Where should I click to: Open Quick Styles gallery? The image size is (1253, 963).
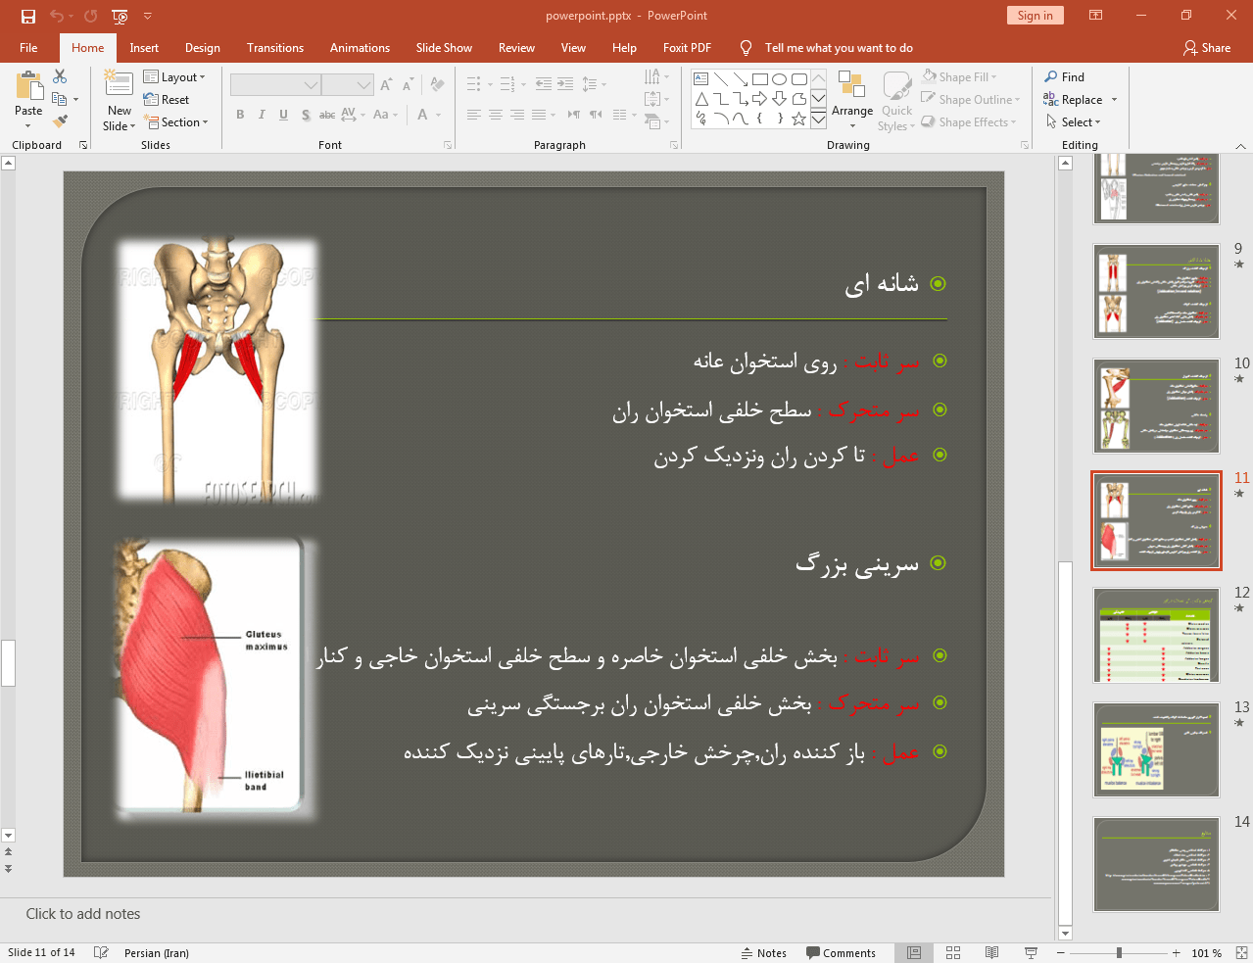pos(896,100)
